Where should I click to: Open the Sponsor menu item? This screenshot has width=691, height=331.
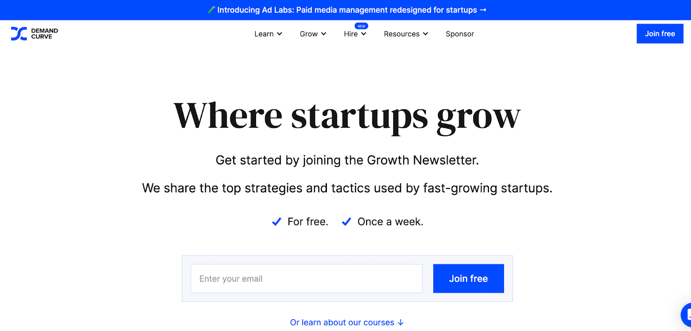pos(460,34)
